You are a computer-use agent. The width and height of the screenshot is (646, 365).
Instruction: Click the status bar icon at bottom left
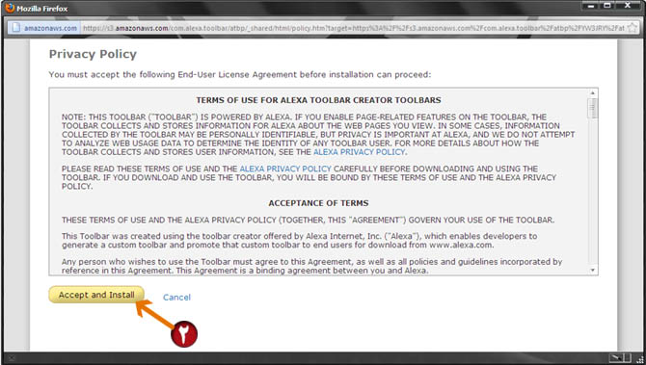click(x=12, y=358)
